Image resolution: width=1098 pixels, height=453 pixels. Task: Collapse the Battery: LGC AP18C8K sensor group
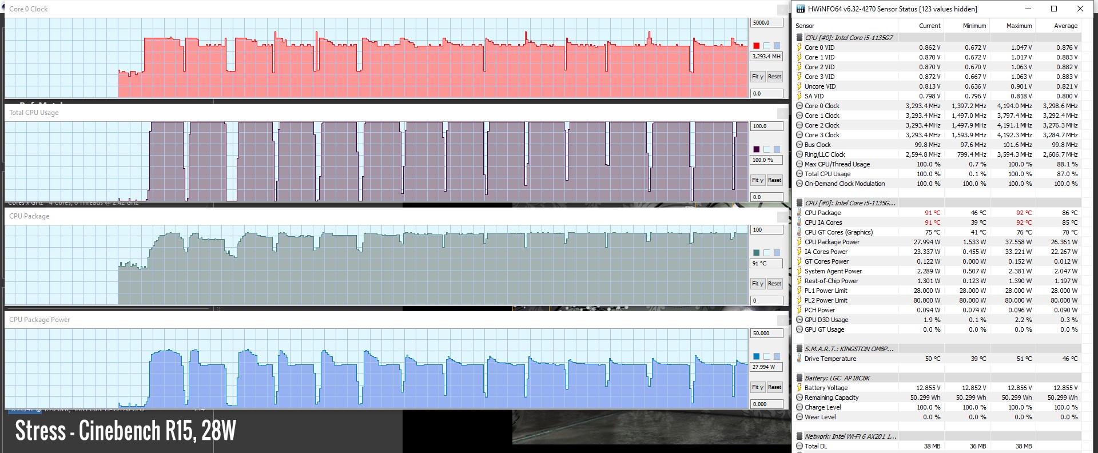click(x=799, y=378)
